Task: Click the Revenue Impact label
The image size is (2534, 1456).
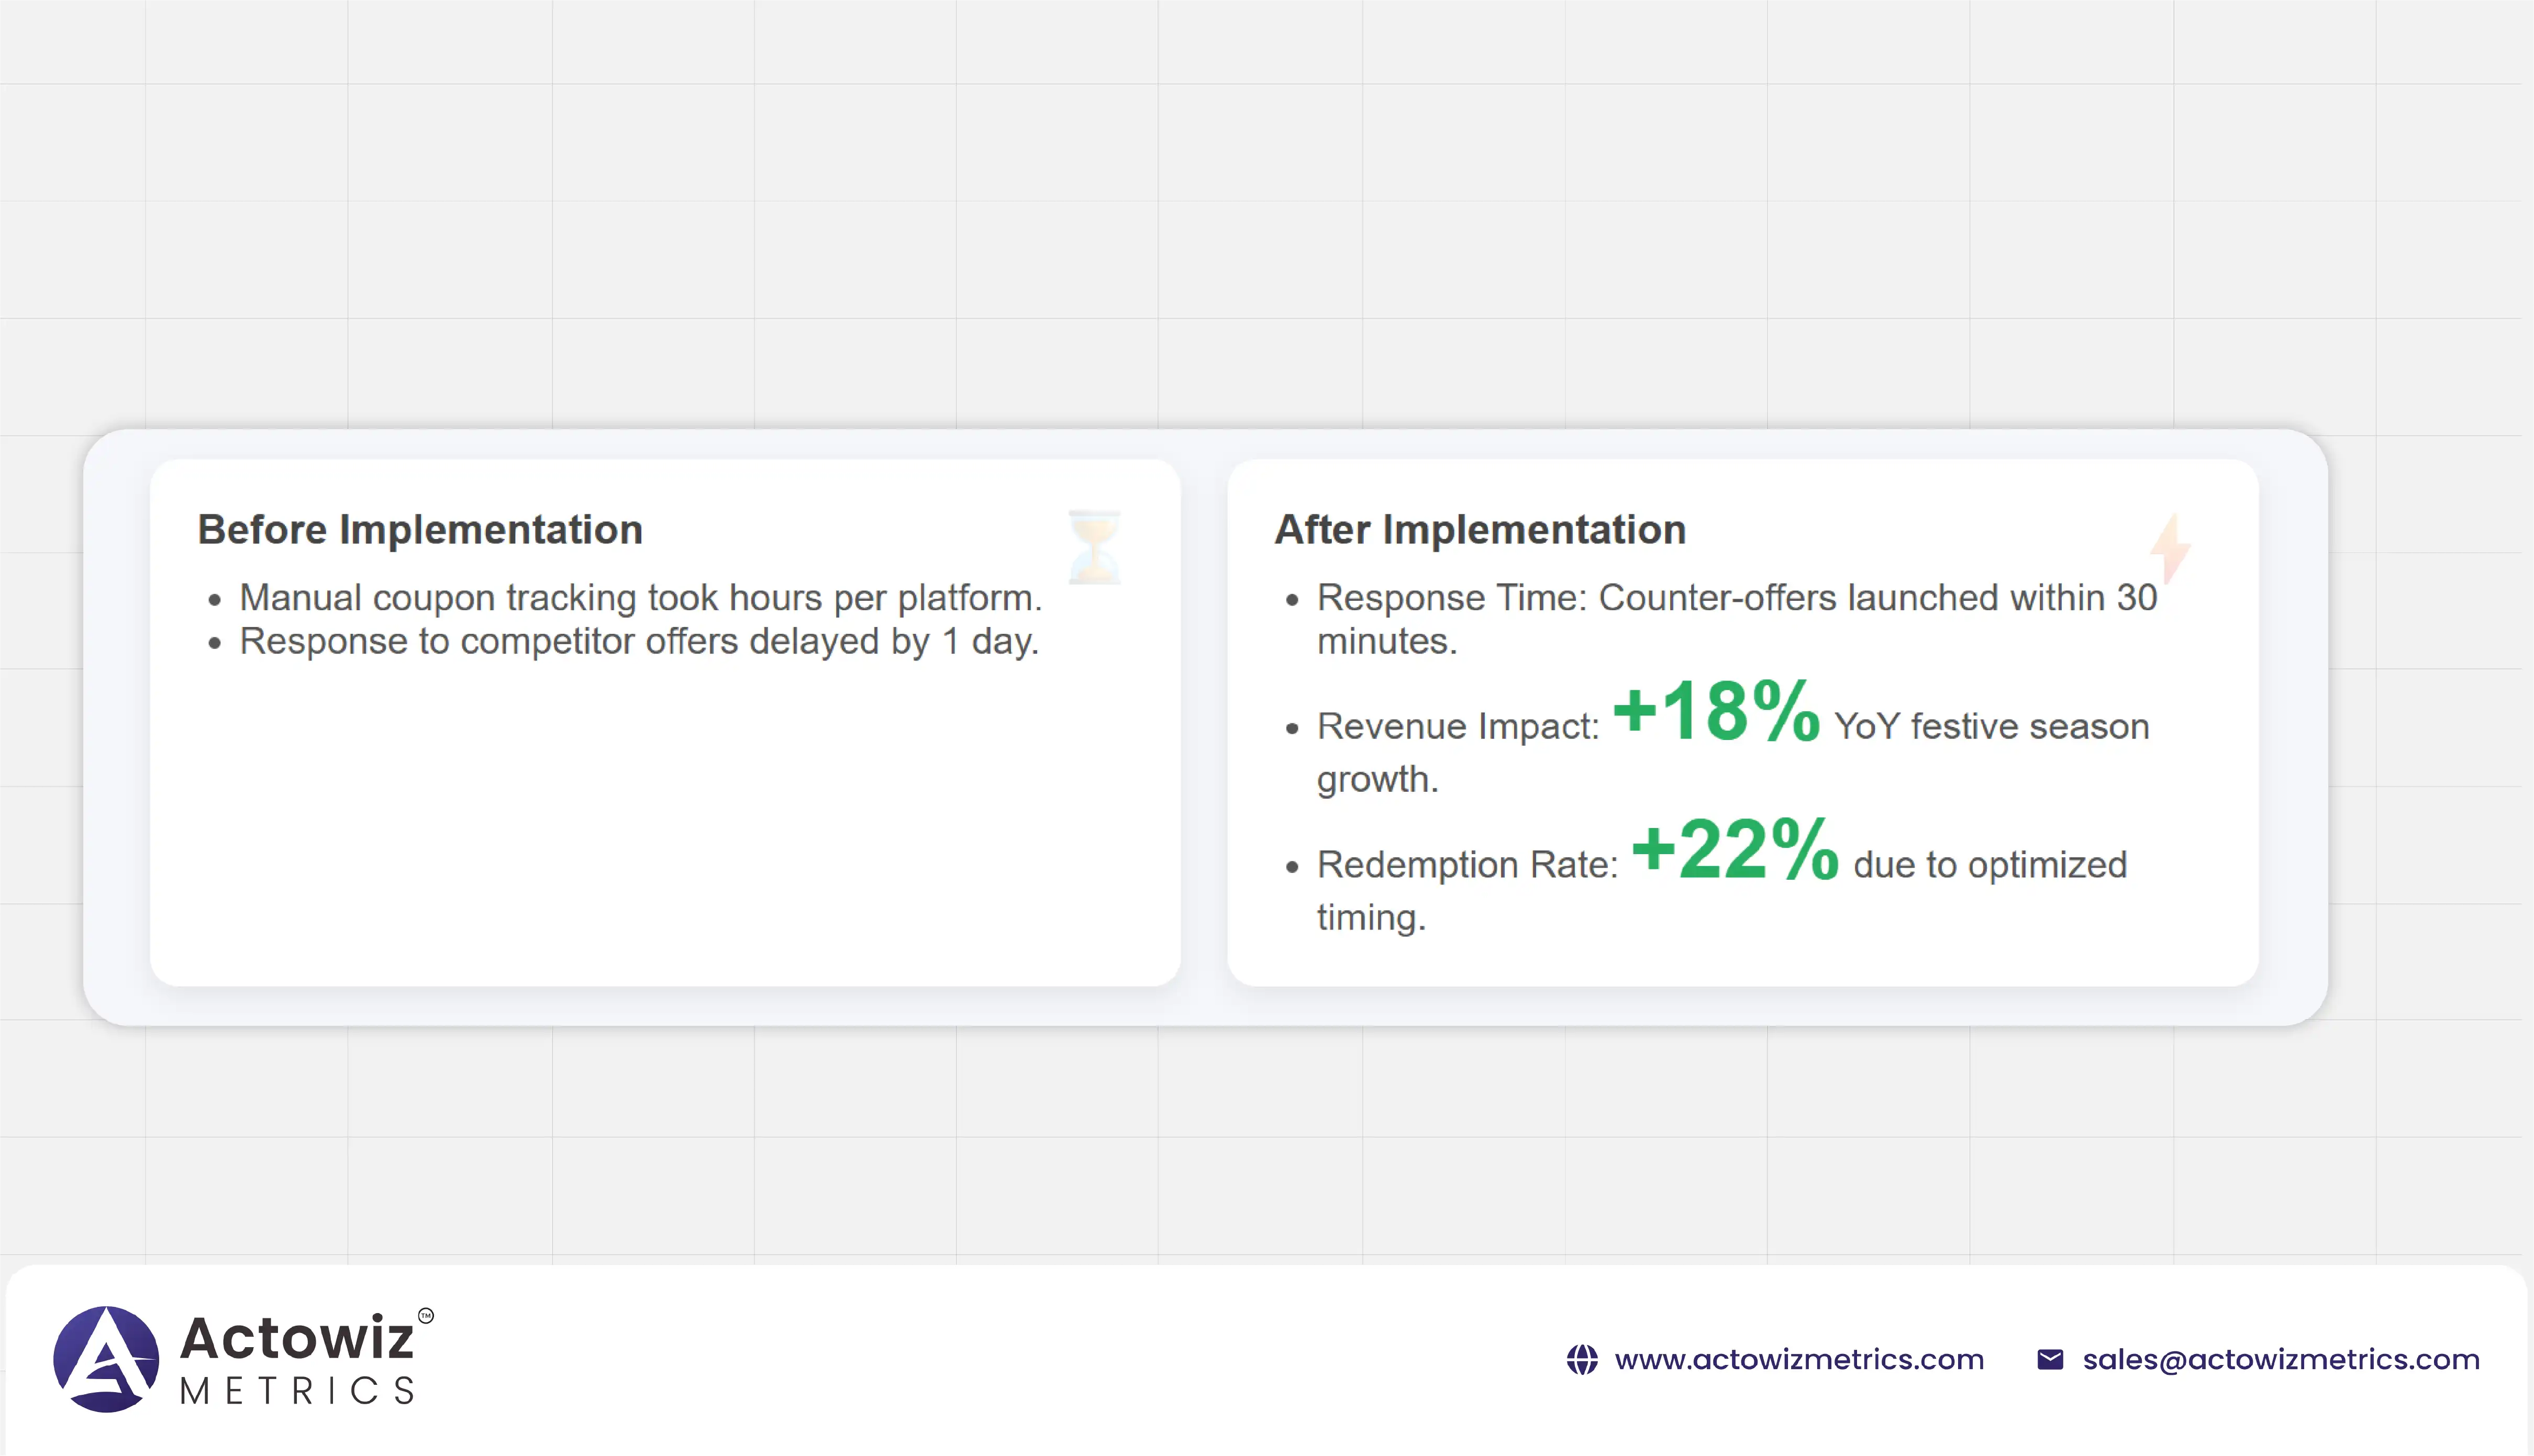Action: click(x=1458, y=727)
